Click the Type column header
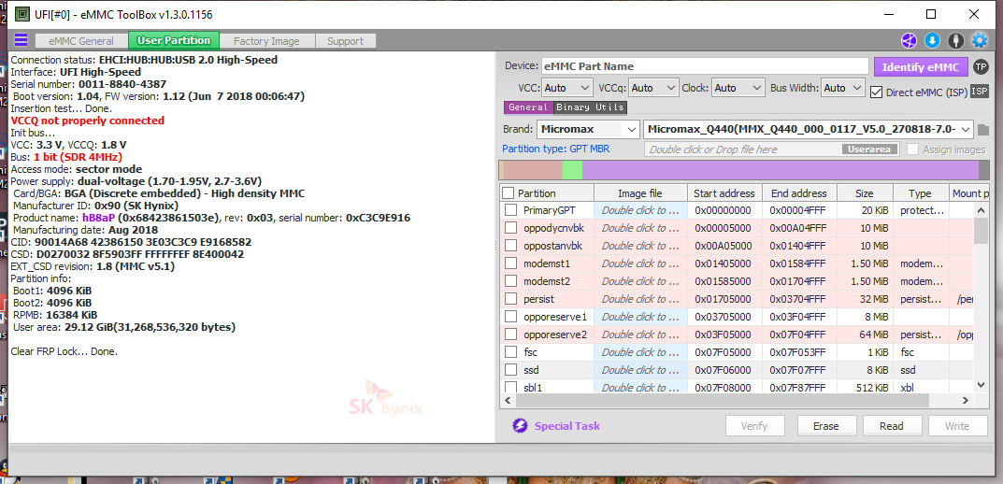The height and width of the screenshot is (484, 1003). 921,193
